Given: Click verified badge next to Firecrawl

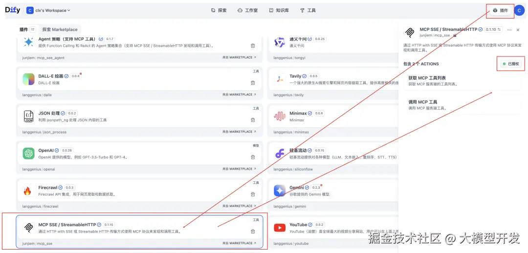Looking at the screenshot, I should click(60, 188).
